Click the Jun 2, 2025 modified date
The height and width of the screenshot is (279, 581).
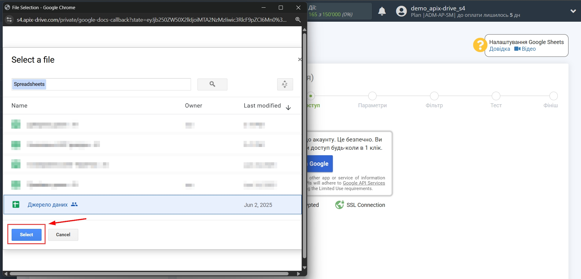pyautogui.click(x=258, y=205)
